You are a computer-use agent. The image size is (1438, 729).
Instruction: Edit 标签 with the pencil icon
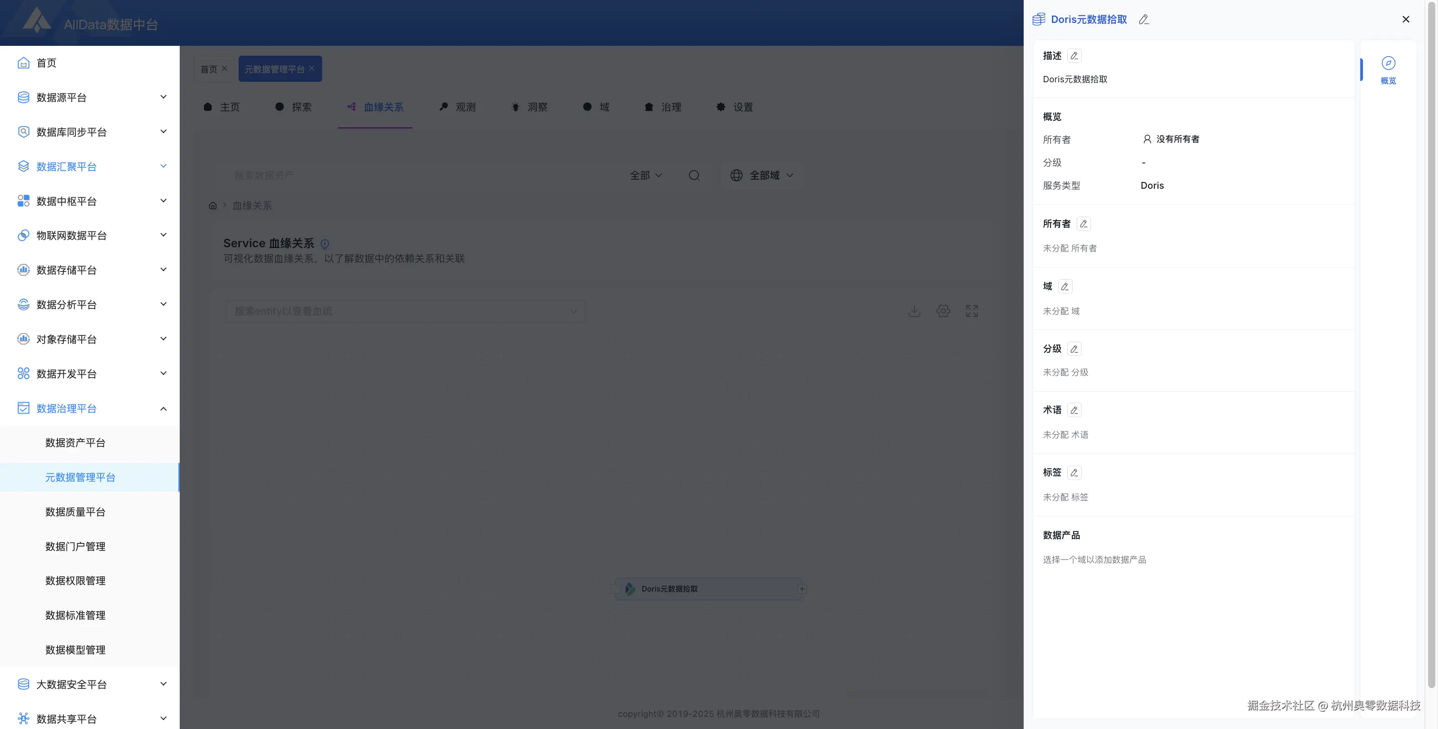tap(1074, 473)
